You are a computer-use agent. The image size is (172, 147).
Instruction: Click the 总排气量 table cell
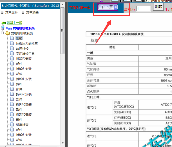[112, 80]
